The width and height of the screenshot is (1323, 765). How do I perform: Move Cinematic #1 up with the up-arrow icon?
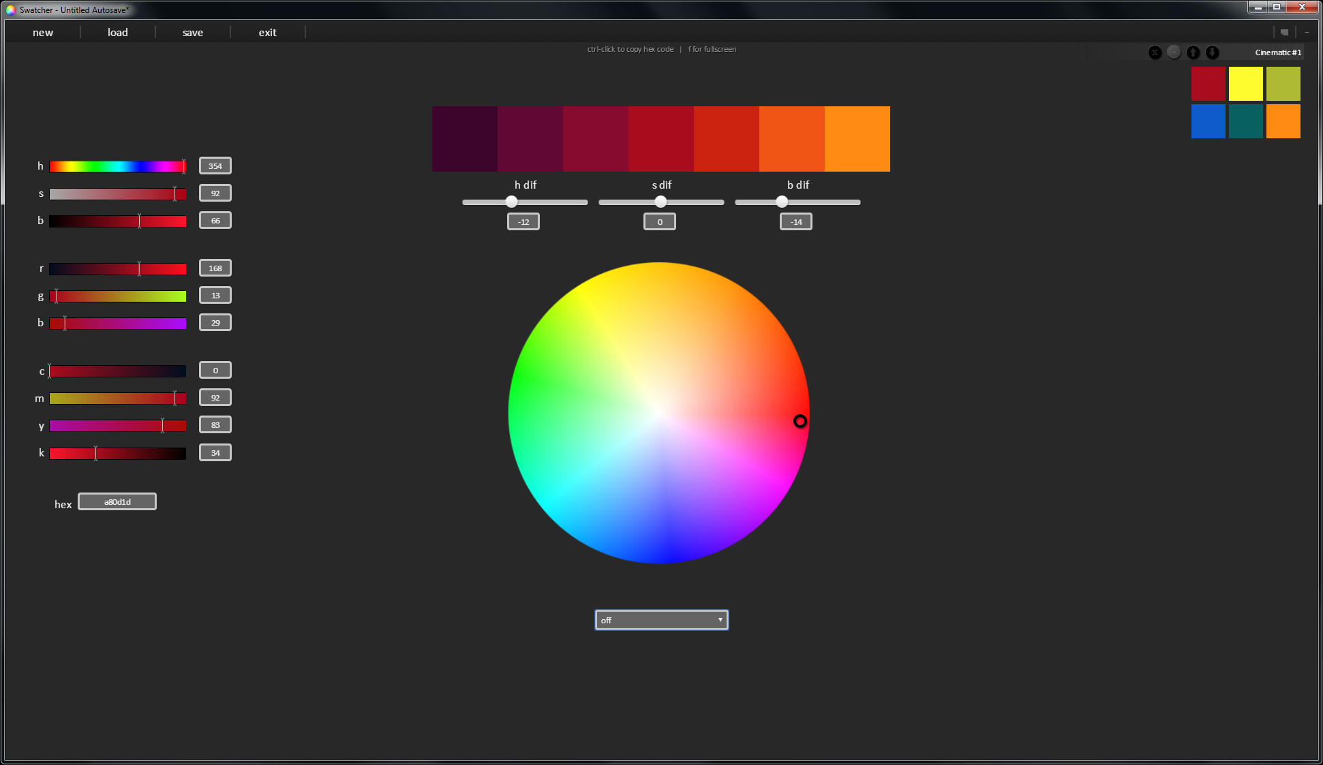click(x=1193, y=52)
